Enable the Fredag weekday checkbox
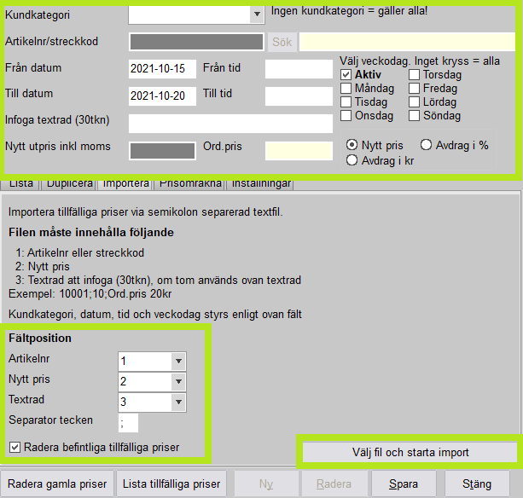The height and width of the screenshot is (498, 523). 414,89
